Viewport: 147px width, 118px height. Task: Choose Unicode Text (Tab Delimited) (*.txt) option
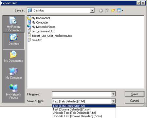click(84, 113)
